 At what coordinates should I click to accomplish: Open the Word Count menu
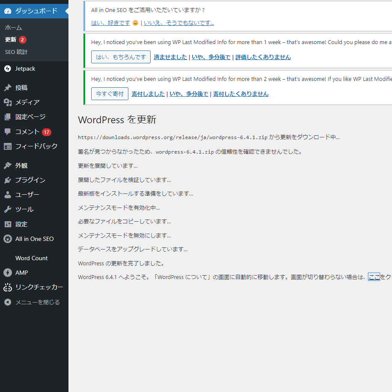tap(34, 258)
